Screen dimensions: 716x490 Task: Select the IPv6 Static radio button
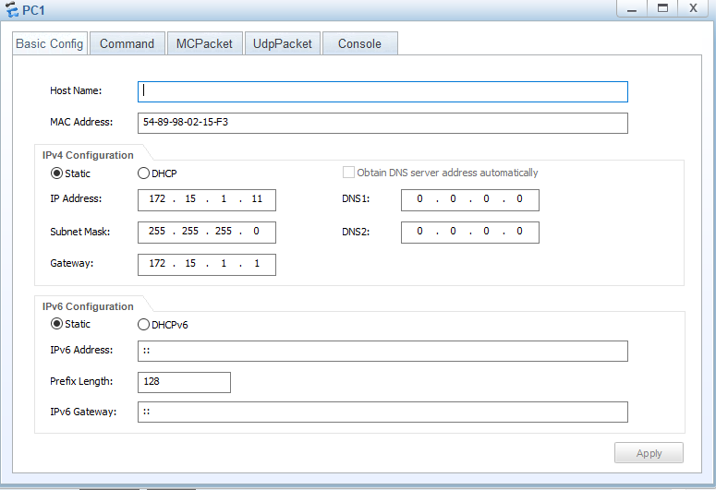coord(56,324)
